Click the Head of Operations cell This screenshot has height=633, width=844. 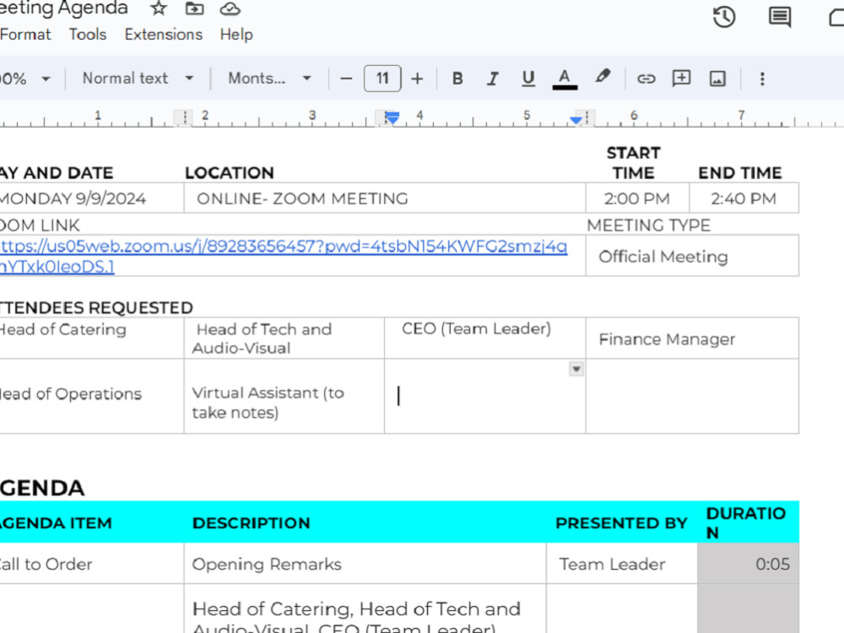tap(90, 396)
